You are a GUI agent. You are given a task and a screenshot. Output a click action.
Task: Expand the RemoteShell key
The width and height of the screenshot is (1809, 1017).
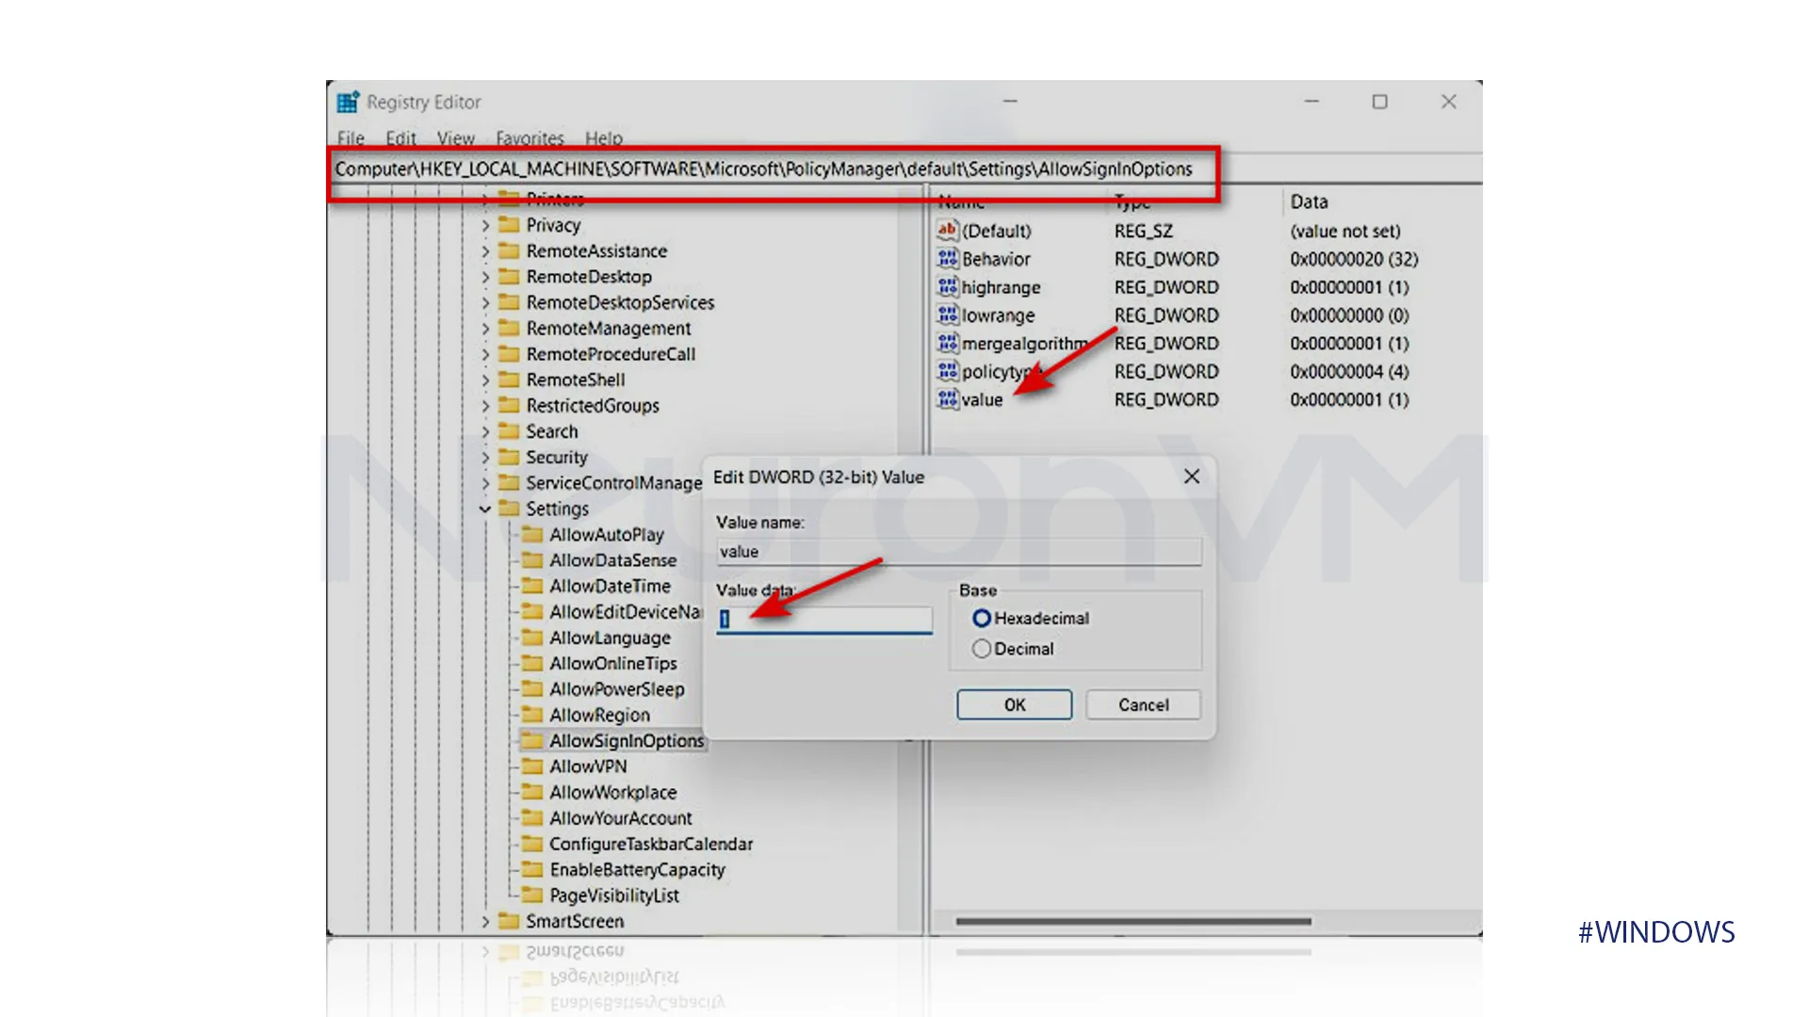tap(485, 380)
